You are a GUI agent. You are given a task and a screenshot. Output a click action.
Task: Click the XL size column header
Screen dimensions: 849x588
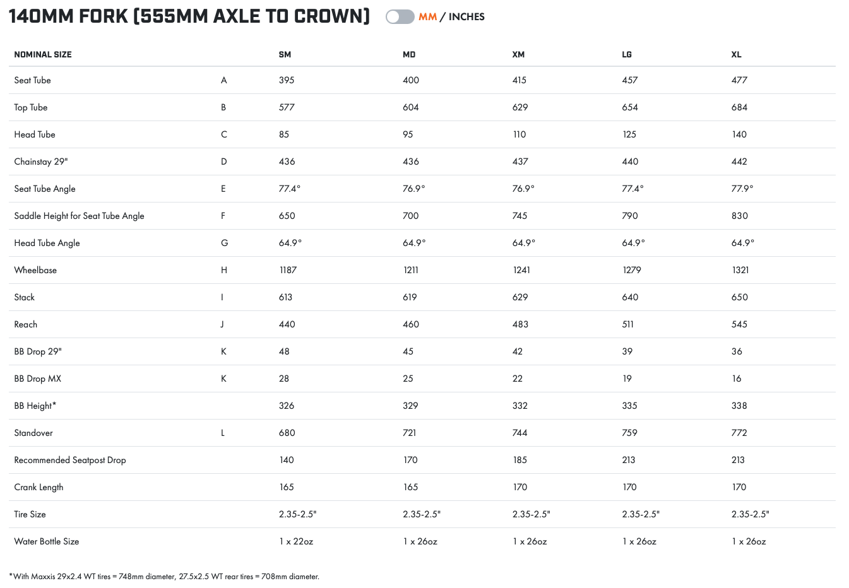click(736, 55)
